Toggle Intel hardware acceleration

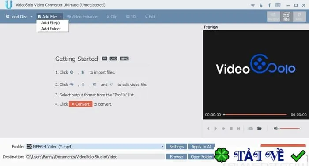point(286,17)
